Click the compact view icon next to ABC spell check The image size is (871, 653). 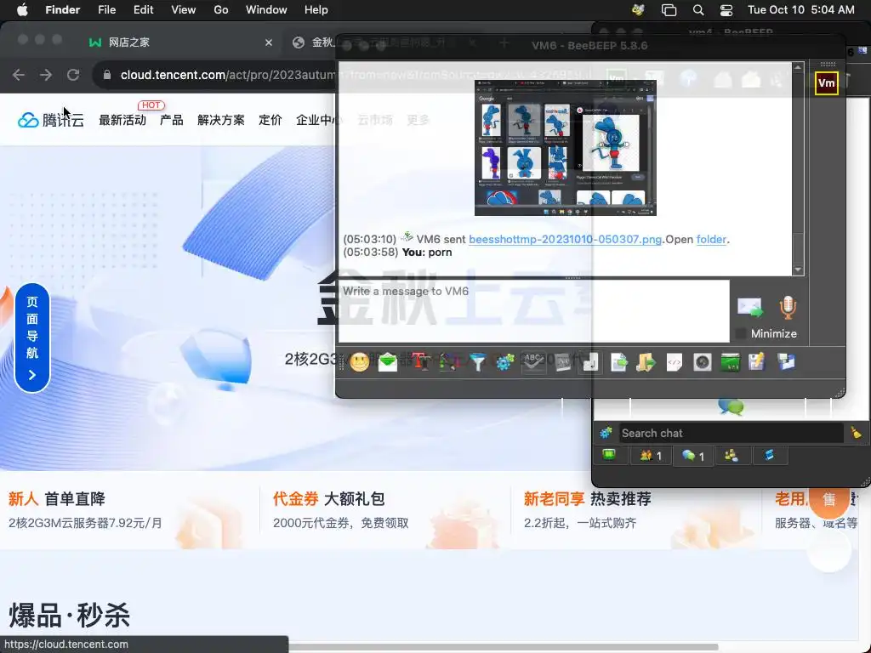pos(562,362)
